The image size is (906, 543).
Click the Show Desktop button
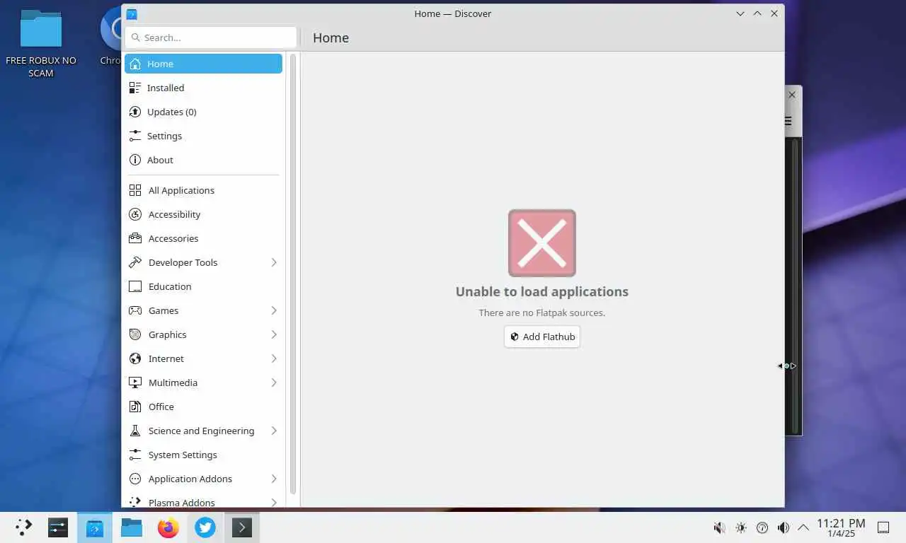[x=883, y=527]
